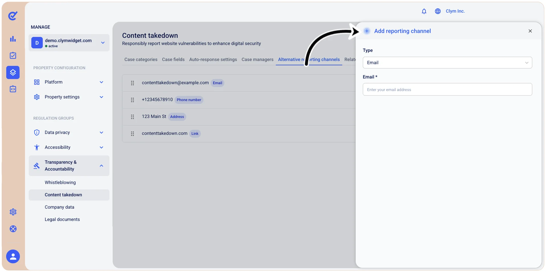Expand the Platform section
546x272 pixels.
69,82
